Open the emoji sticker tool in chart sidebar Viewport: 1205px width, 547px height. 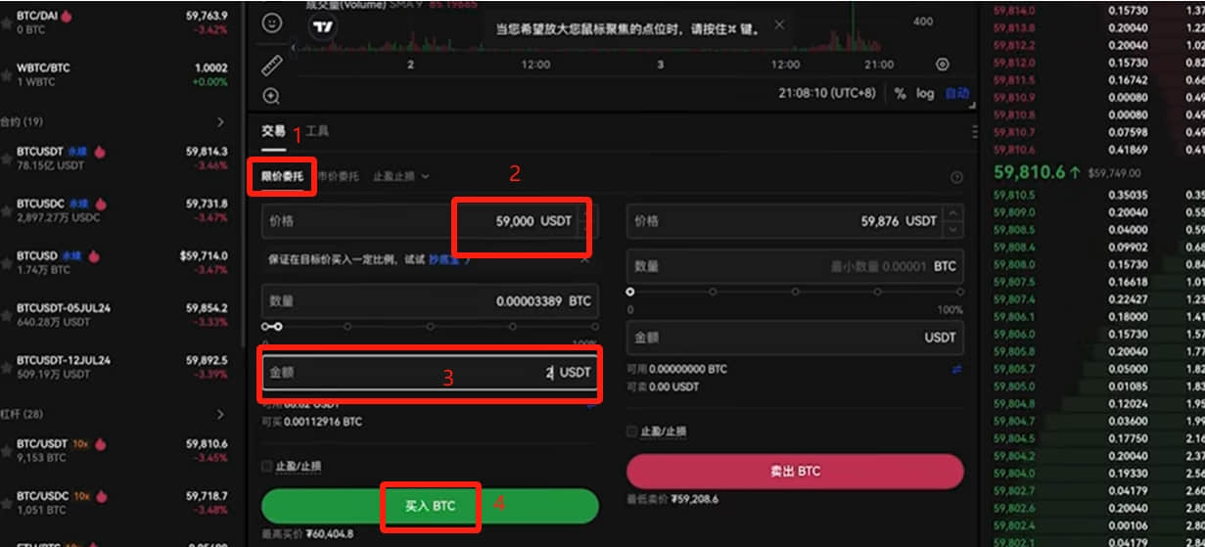[x=272, y=23]
